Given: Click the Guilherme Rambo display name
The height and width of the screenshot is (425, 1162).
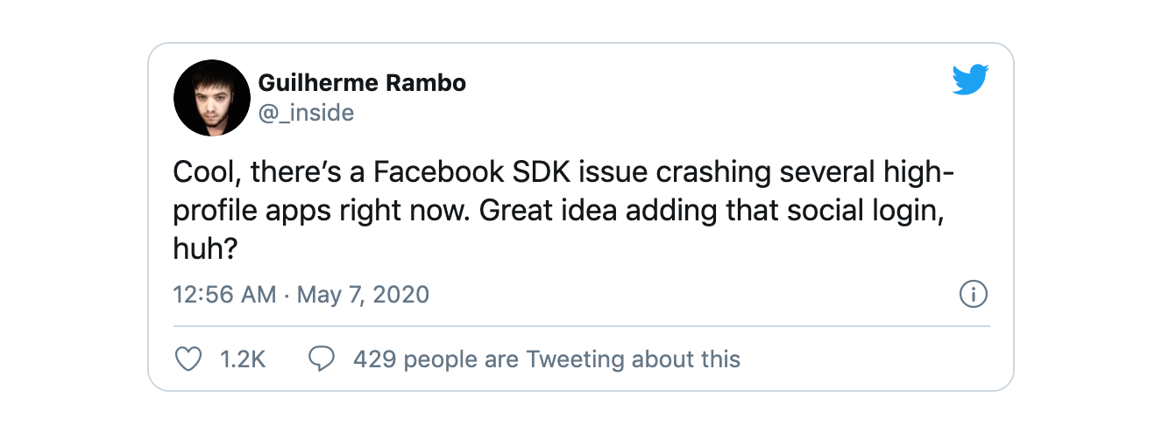Looking at the screenshot, I should (x=362, y=83).
